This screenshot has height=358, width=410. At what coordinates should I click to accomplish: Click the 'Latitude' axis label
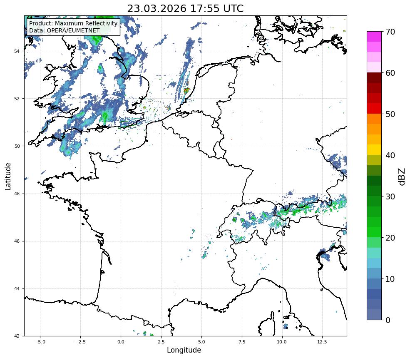click(8, 176)
